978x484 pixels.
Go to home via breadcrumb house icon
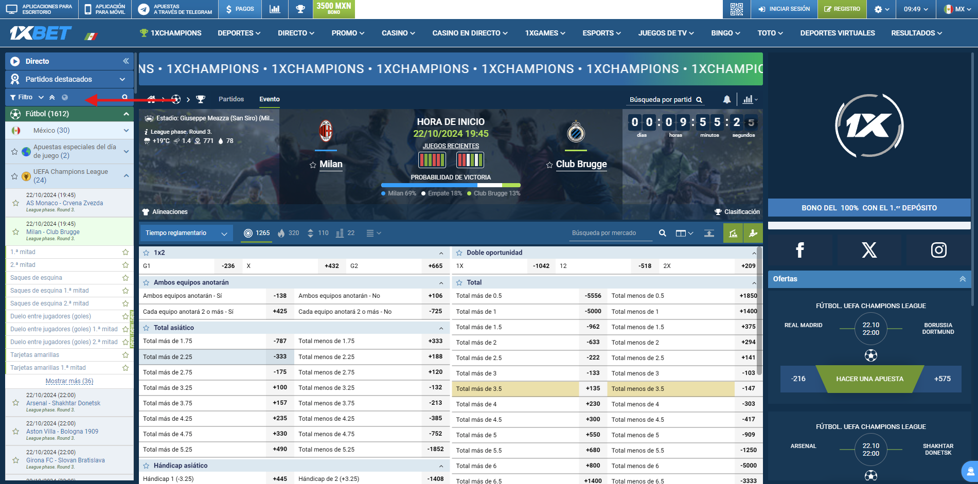151,99
